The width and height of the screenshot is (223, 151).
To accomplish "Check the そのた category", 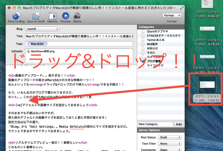I will [x=143, y=53].
